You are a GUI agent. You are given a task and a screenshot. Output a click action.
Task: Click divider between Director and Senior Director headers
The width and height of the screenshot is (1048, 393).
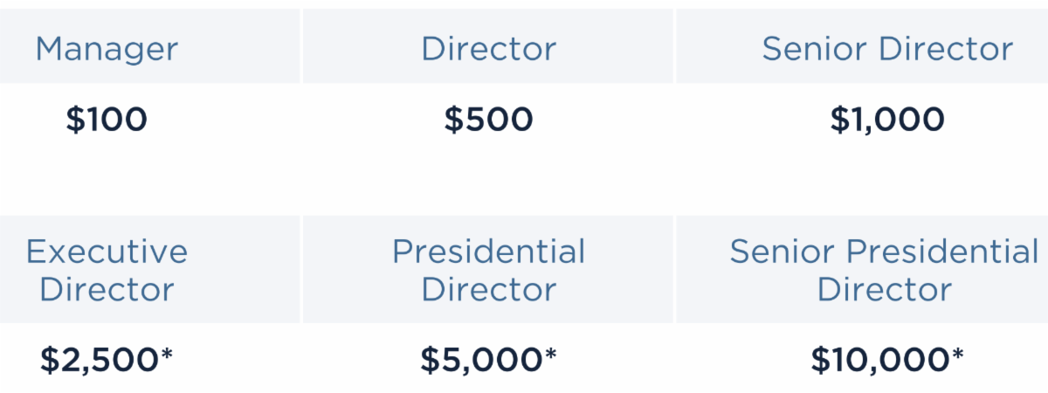coord(674,46)
